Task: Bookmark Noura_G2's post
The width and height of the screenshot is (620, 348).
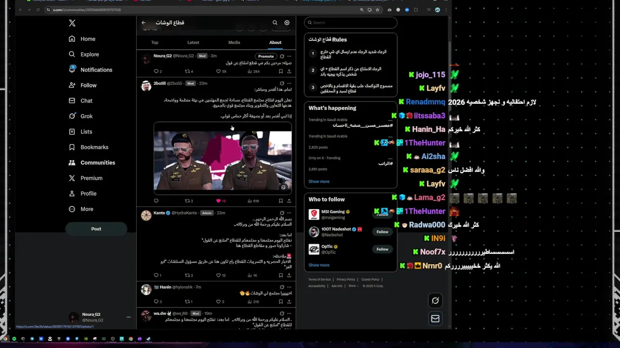Action: [x=280, y=72]
